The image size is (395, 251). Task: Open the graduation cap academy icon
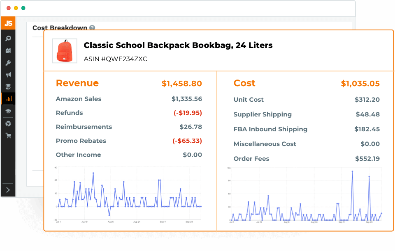tap(8, 111)
